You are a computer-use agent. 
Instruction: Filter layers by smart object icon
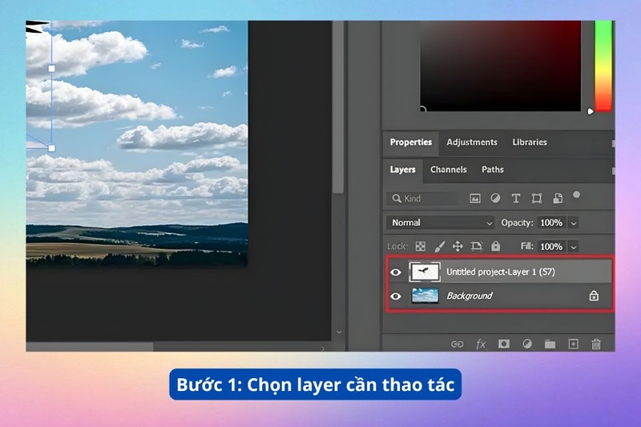click(558, 199)
